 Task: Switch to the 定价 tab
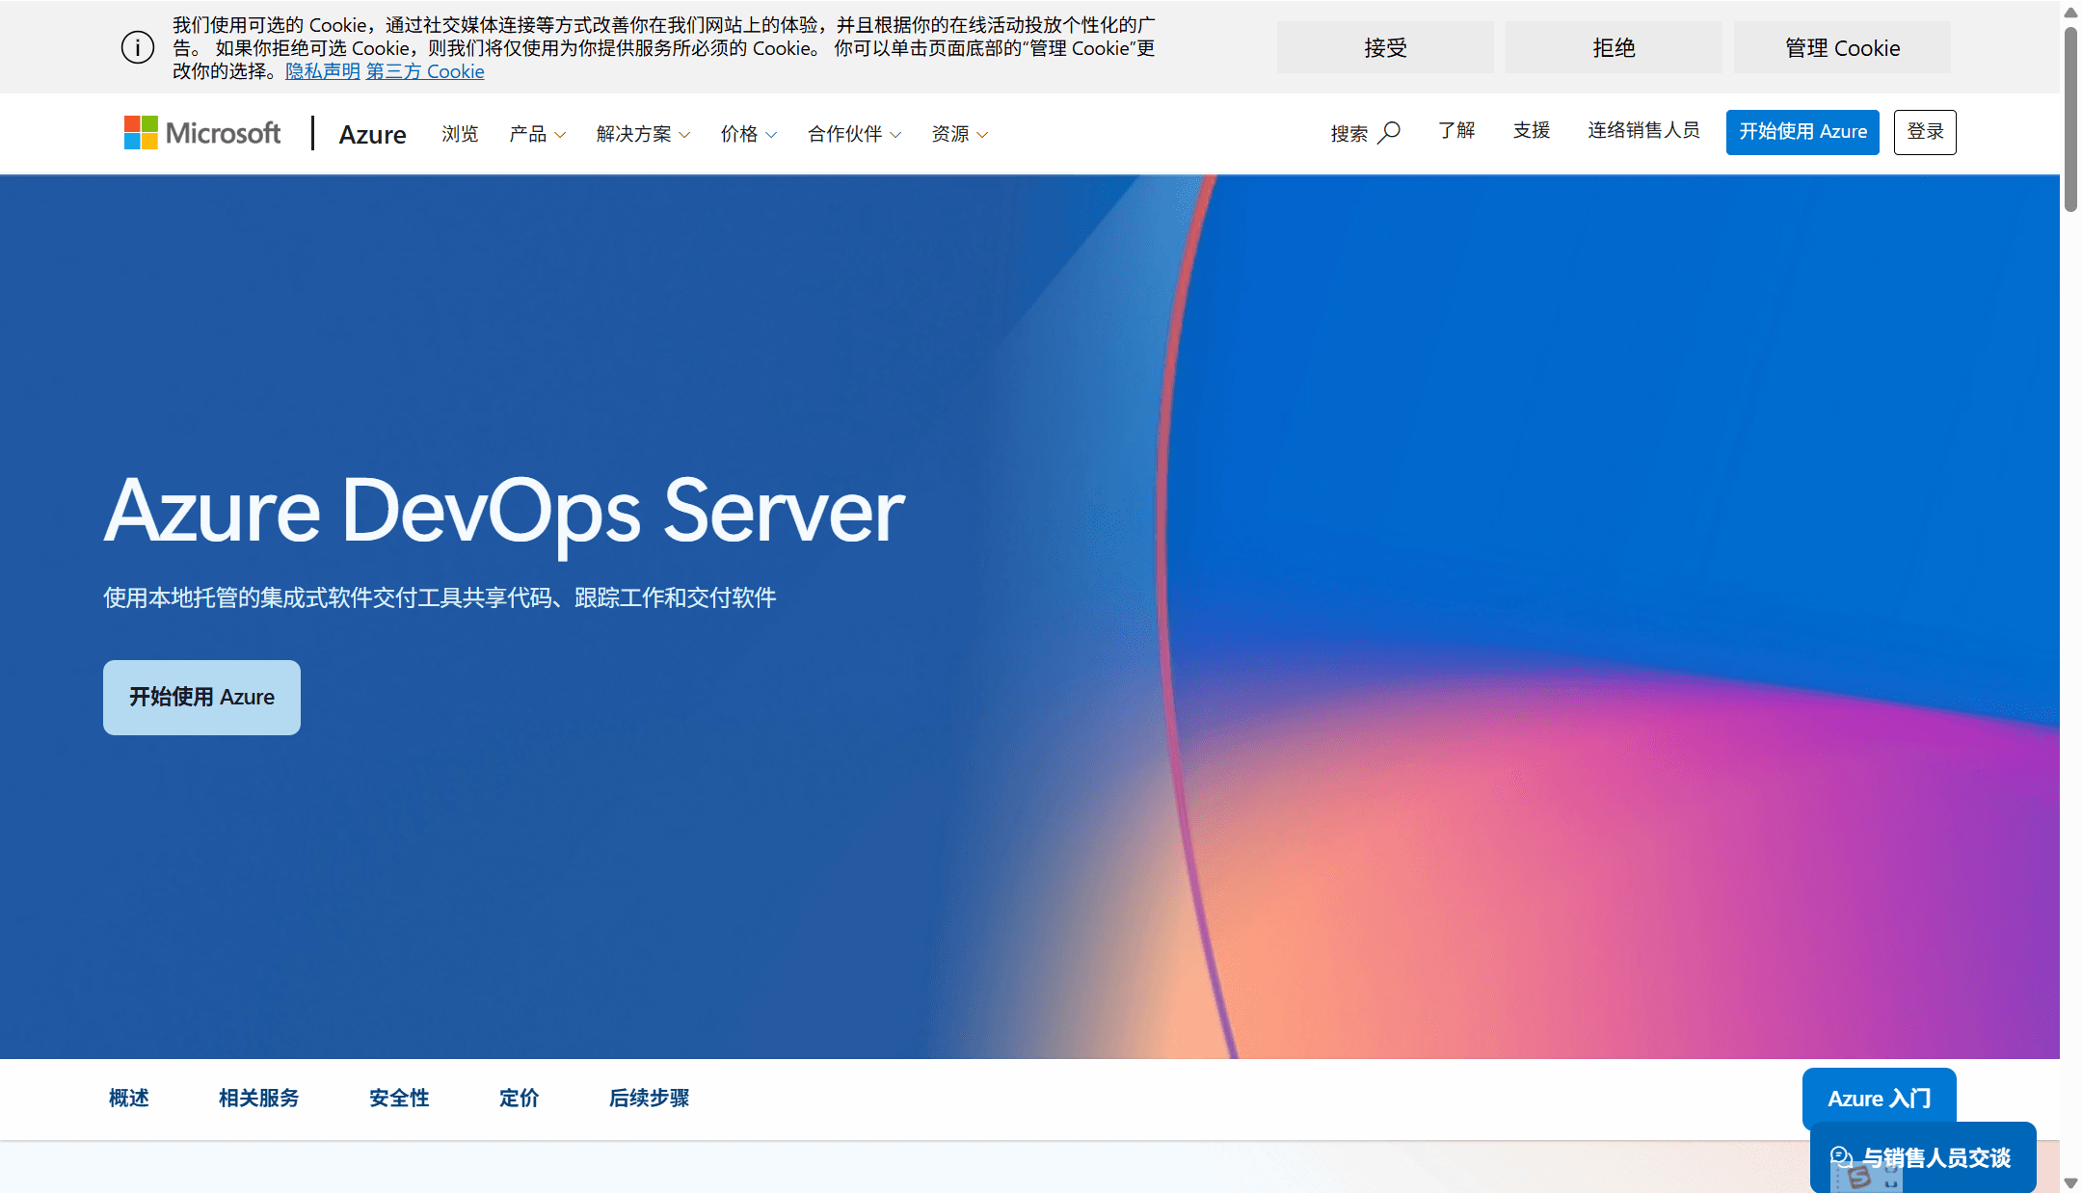click(519, 1098)
